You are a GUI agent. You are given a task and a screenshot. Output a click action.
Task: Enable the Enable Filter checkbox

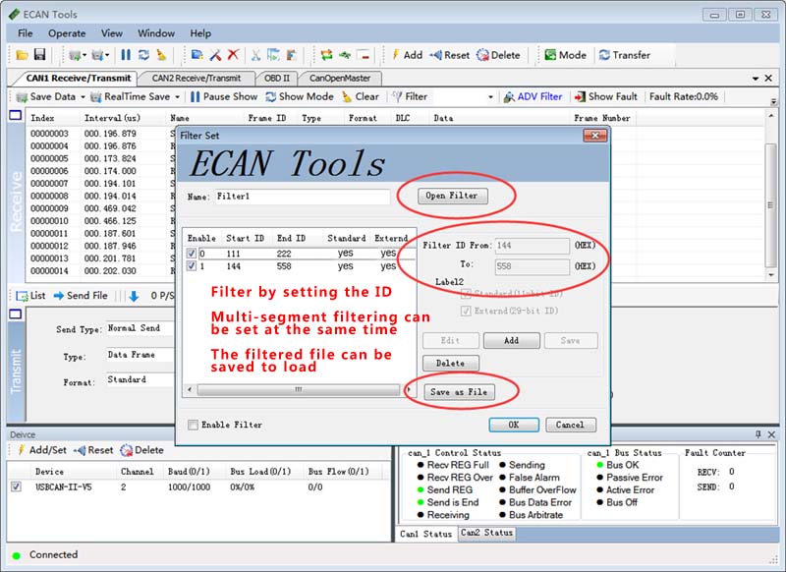(192, 425)
